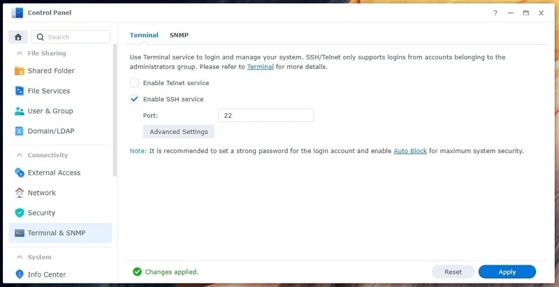Click the Note label text
This screenshot has width=559, height=287.
[x=138, y=151]
